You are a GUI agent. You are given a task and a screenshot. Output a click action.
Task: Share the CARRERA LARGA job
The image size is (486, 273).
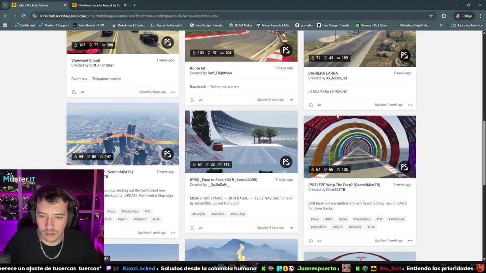319,105
